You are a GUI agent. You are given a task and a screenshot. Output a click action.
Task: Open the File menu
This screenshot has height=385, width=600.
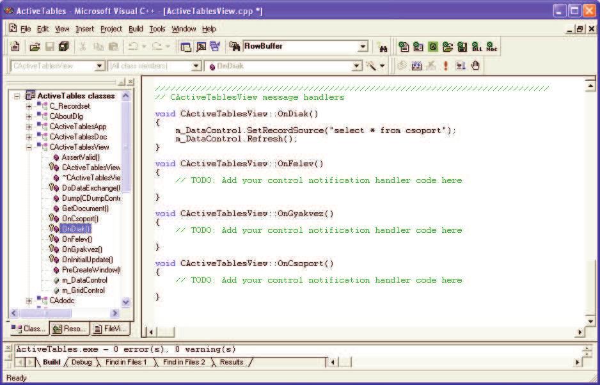pyautogui.click(x=26, y=29)
